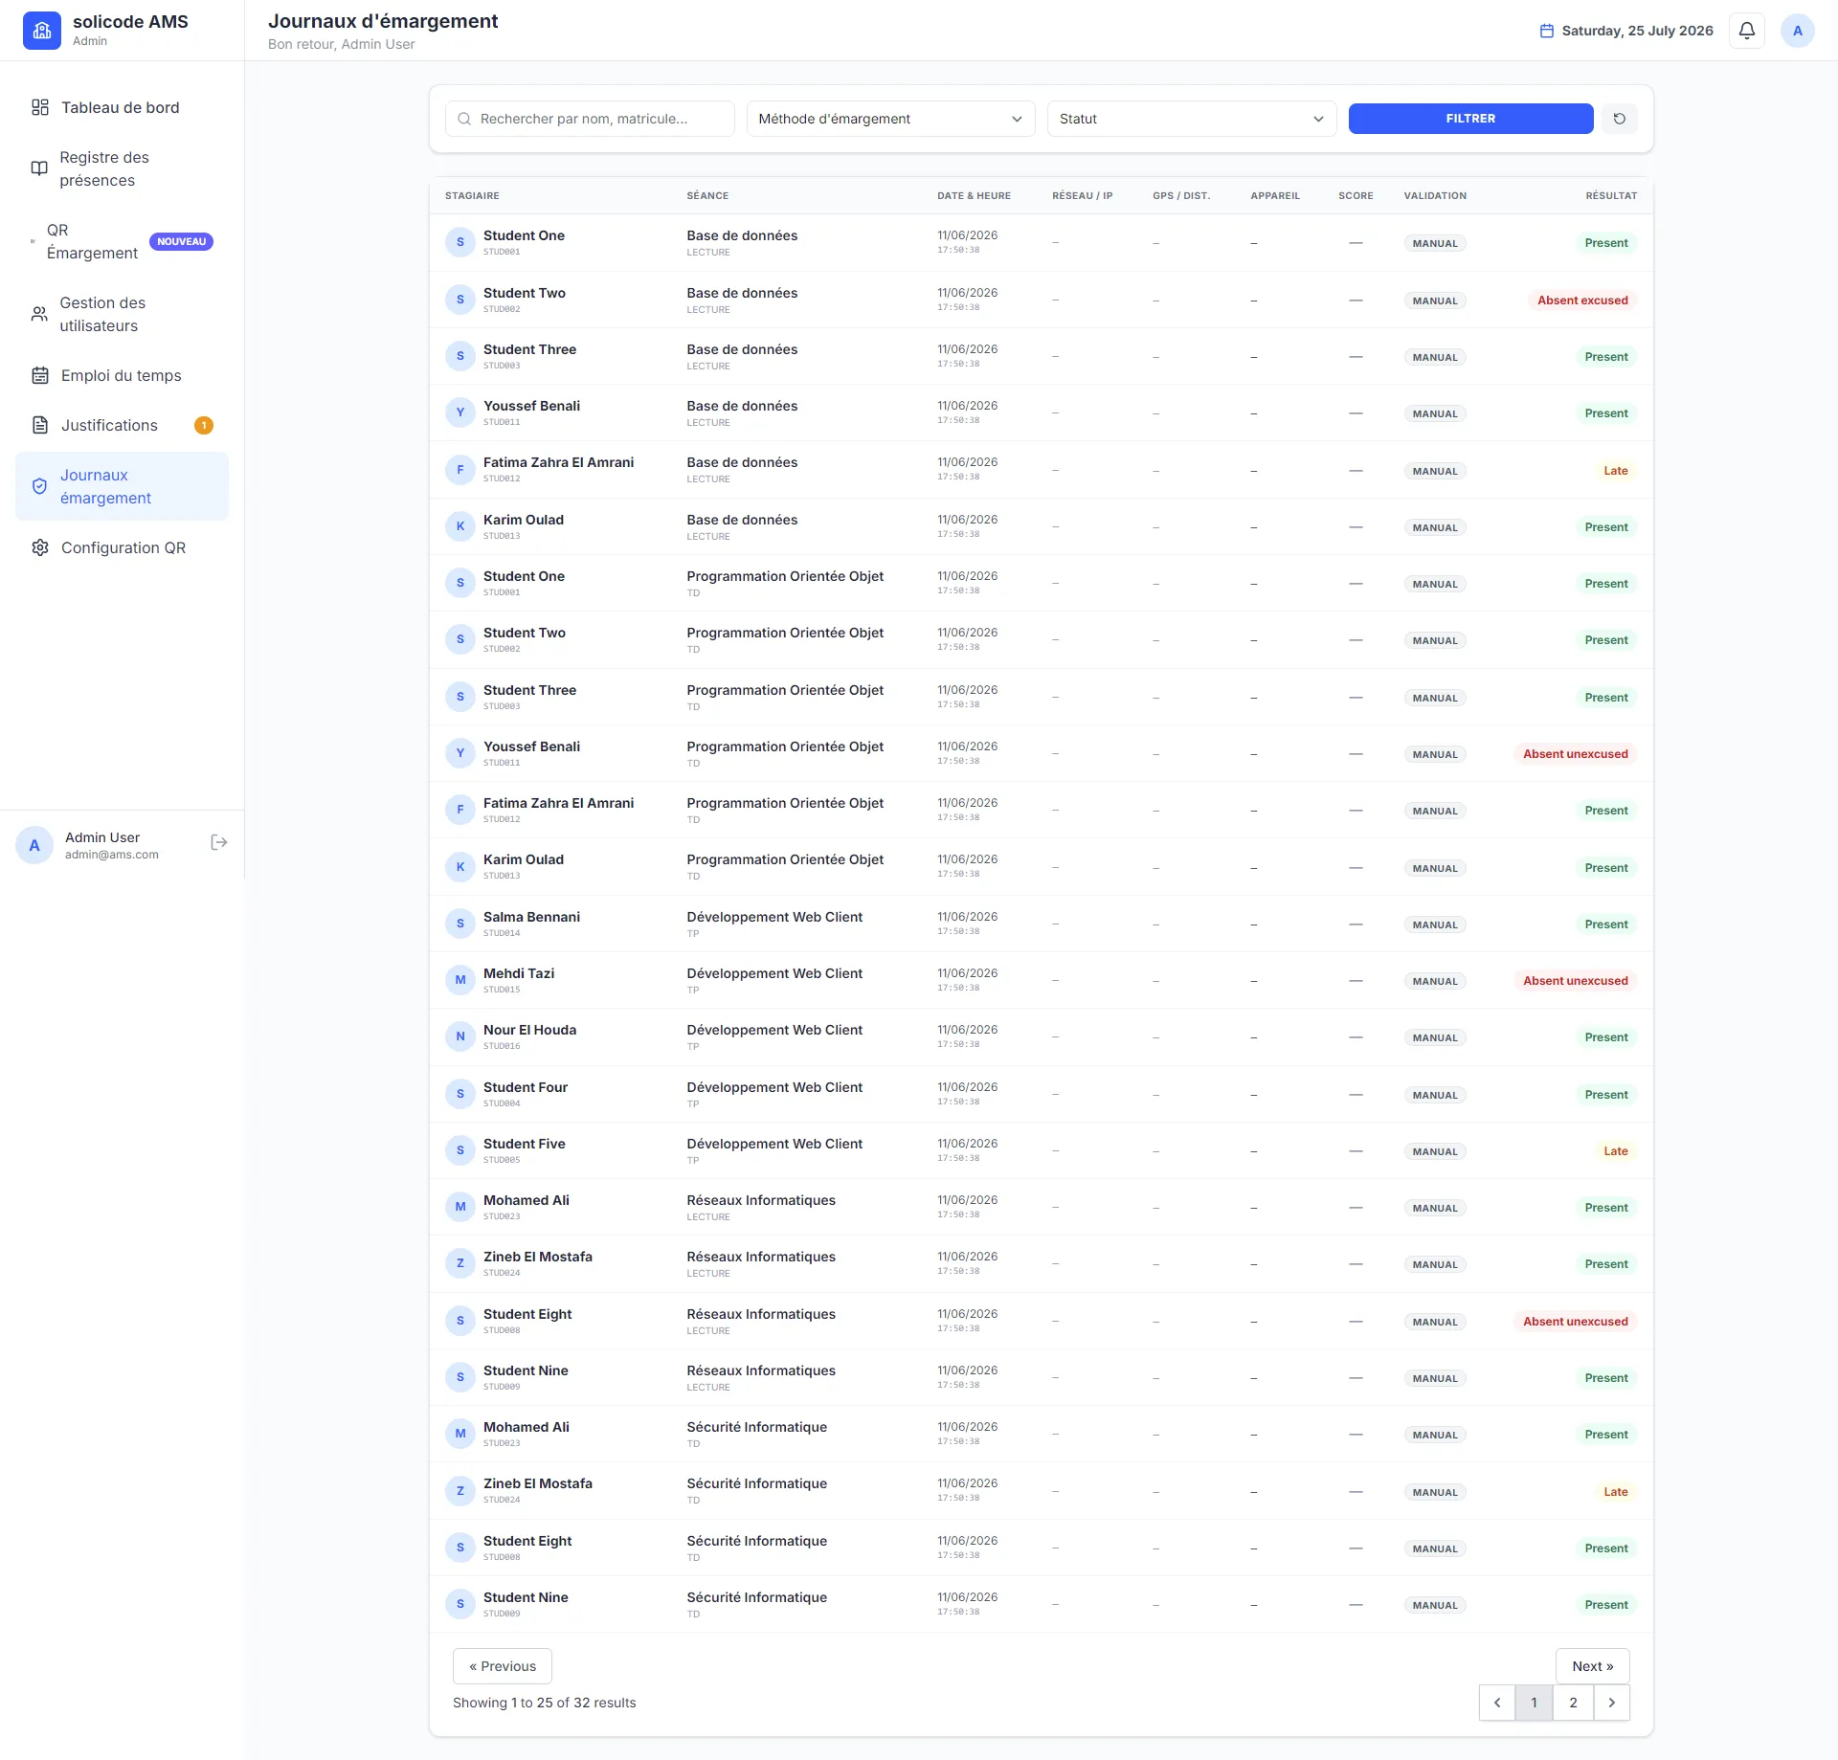Click the Registre des présences book icon
The image size is (1838, 1760).
39,168
